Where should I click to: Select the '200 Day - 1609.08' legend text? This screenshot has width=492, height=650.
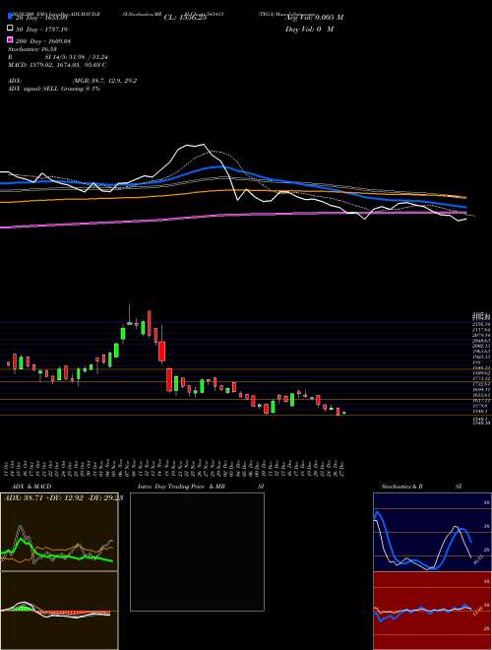[x=43, y=41]
